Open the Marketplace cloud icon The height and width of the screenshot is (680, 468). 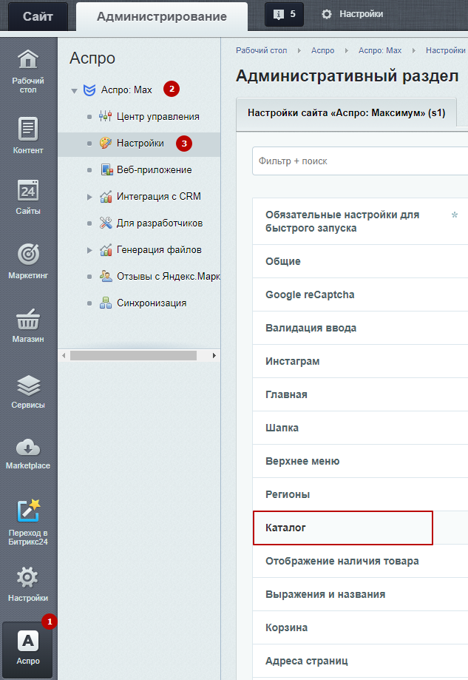click(28, 448)
